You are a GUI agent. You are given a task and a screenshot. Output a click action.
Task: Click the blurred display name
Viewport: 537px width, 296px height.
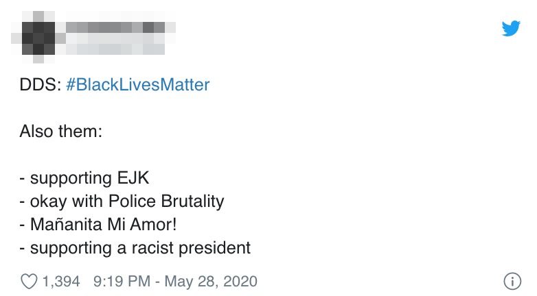116,27
